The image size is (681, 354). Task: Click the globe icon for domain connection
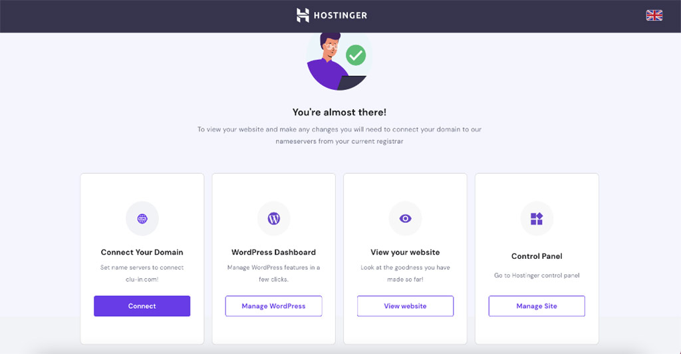coord(142,218)
